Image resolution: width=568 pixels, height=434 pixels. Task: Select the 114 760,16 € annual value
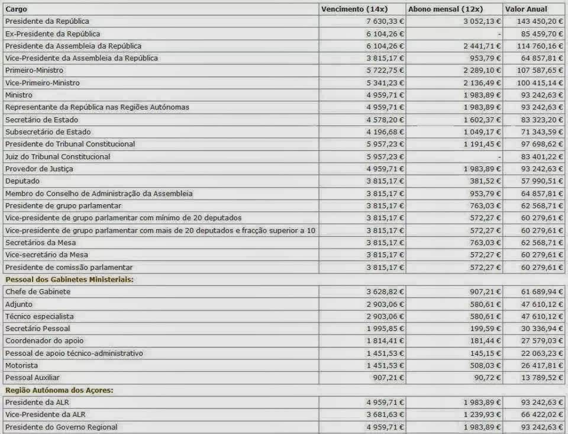(540, 46)
